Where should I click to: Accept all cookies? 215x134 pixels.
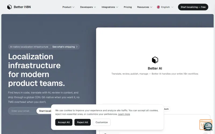pos(64,122)
